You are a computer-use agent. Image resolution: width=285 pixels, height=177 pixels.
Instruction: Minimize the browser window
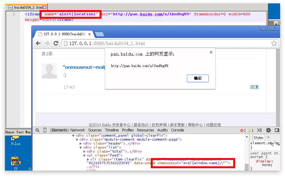pyautogui.click(x=264, y=28)
